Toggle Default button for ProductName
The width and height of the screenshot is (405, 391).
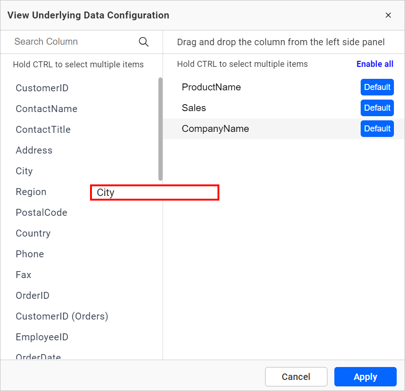tap(377, 87)
